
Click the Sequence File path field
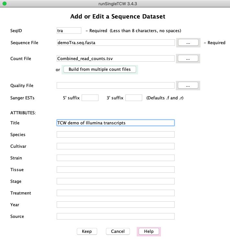pos(116,43)
